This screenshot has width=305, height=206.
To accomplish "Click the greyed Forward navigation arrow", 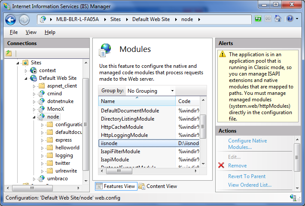I will coord(24,20).
